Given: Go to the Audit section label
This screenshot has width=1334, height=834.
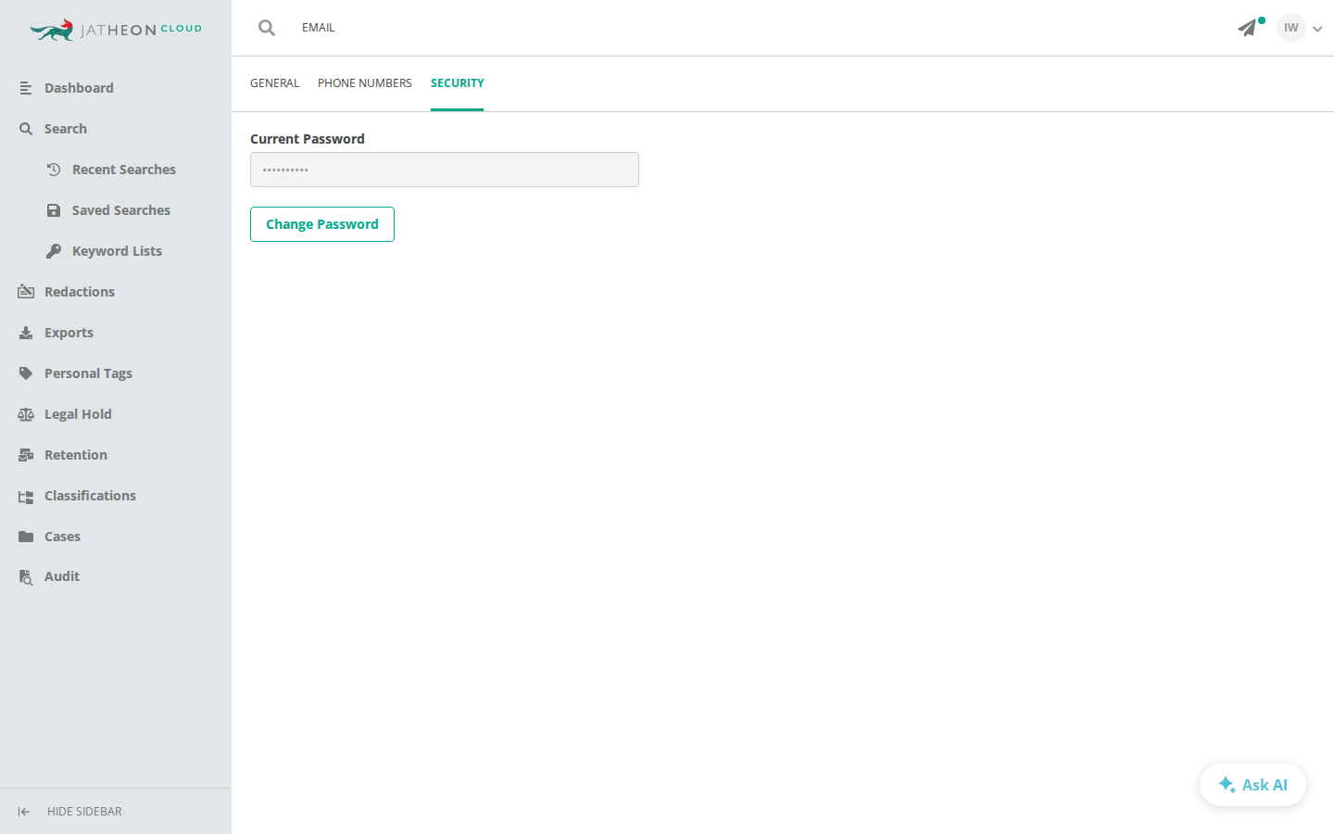Looking at the screenshot, I should pos(62,576).
